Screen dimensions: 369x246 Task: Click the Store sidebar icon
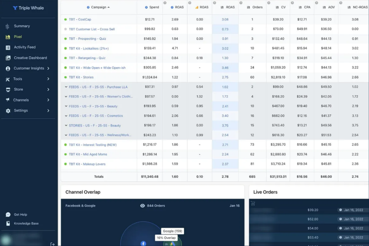click(8, 90)
